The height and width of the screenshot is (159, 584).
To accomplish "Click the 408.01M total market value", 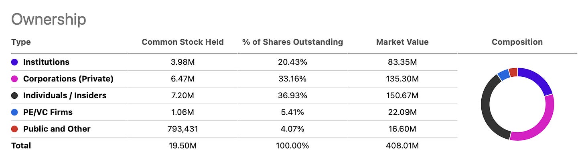I will click(x=402, y=146).
